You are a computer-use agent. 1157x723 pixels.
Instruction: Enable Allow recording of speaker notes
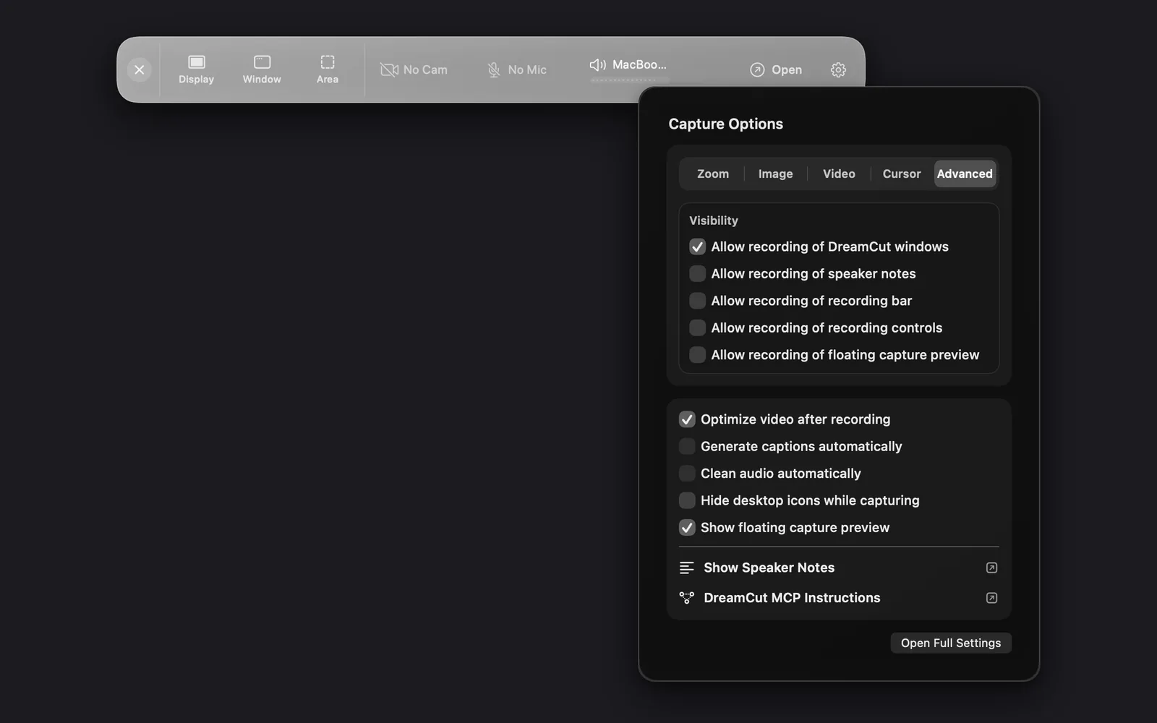click(697, 274)
